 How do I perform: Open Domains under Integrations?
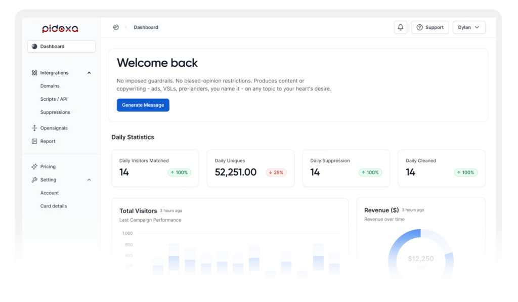50,86
